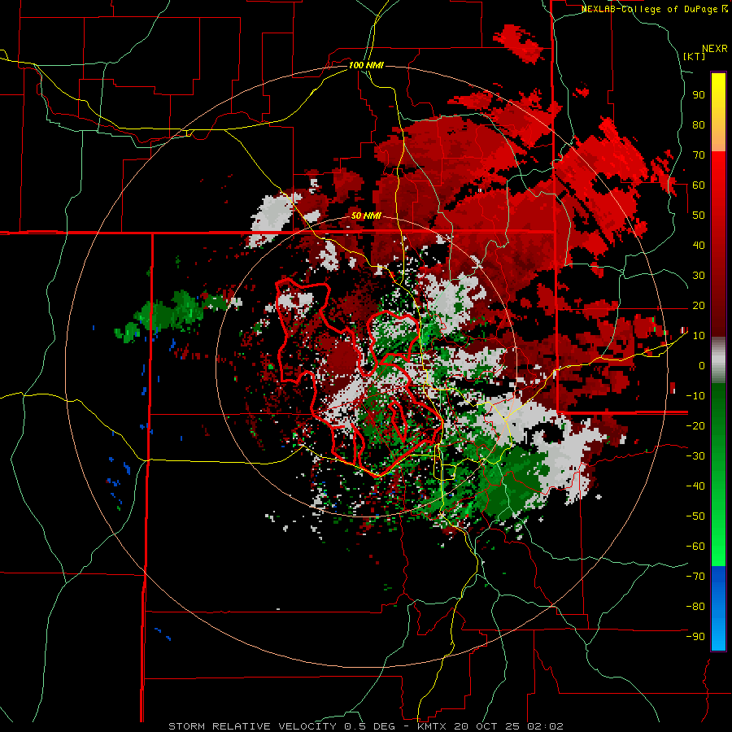Image resolution: width=732 pixels, height=732 pixels.
Task: Select the -80 value on the velocity scale
Action: point(695,607)
